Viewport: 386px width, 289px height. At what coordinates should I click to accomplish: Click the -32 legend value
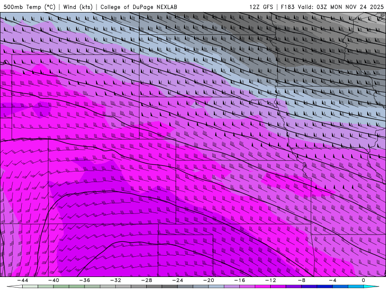[116, 280]
